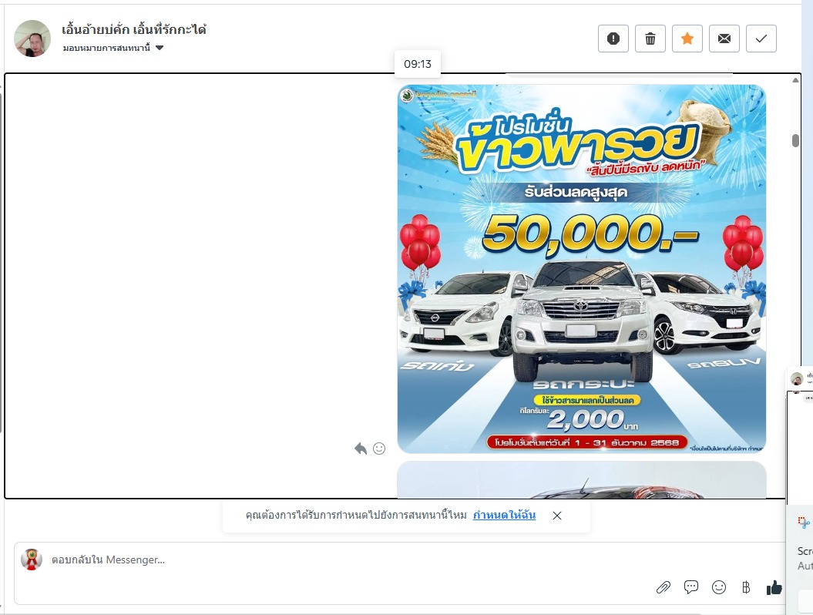
Task: Mark conversation unread with envelope icon
Action: 724,39
